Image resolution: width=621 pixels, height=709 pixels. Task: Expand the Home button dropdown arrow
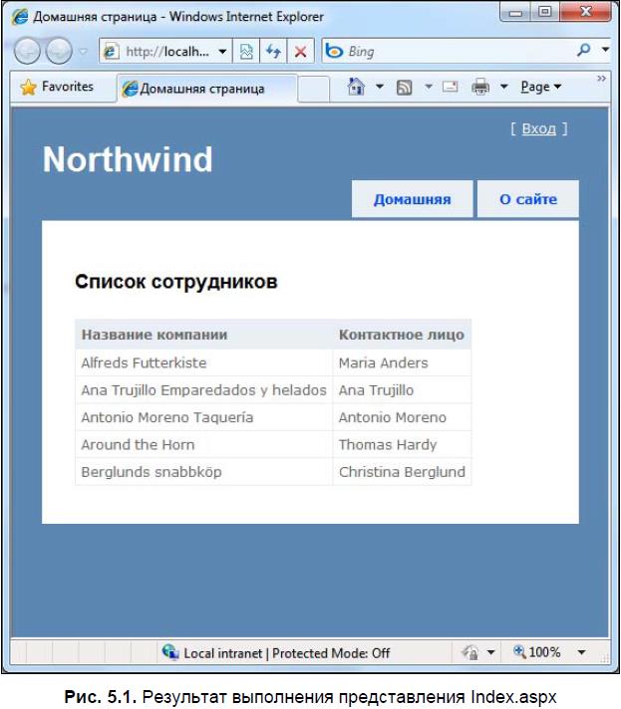click(x=380, y=86)
